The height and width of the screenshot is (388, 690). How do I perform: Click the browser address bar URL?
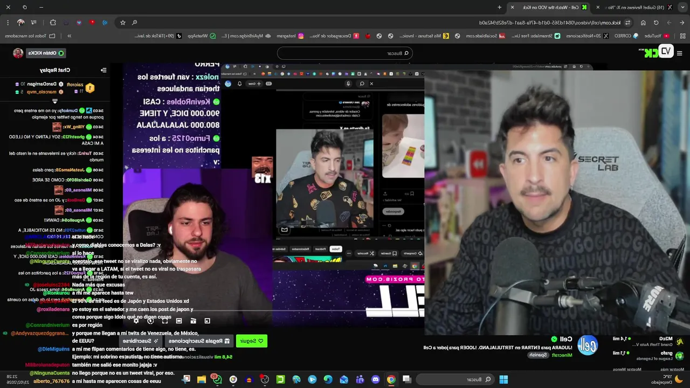point(549,23)
